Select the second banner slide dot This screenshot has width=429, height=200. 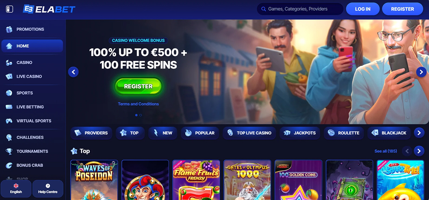pyautogui.click(x=140, y=115)
